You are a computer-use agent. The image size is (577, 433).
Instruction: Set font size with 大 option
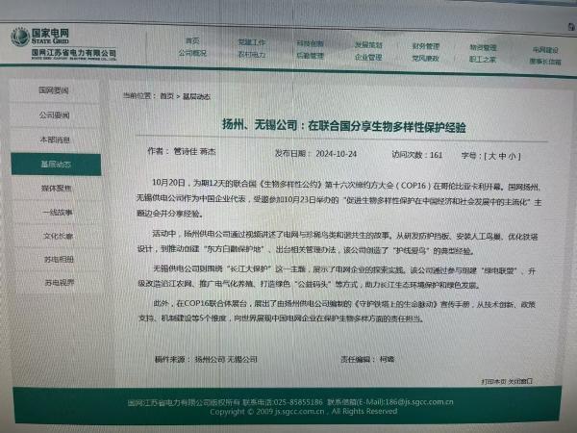(x=490, y=154)
